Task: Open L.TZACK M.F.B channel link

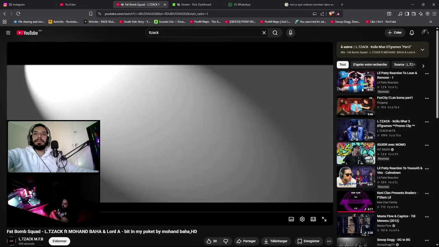Action: [x=31, y=239]
